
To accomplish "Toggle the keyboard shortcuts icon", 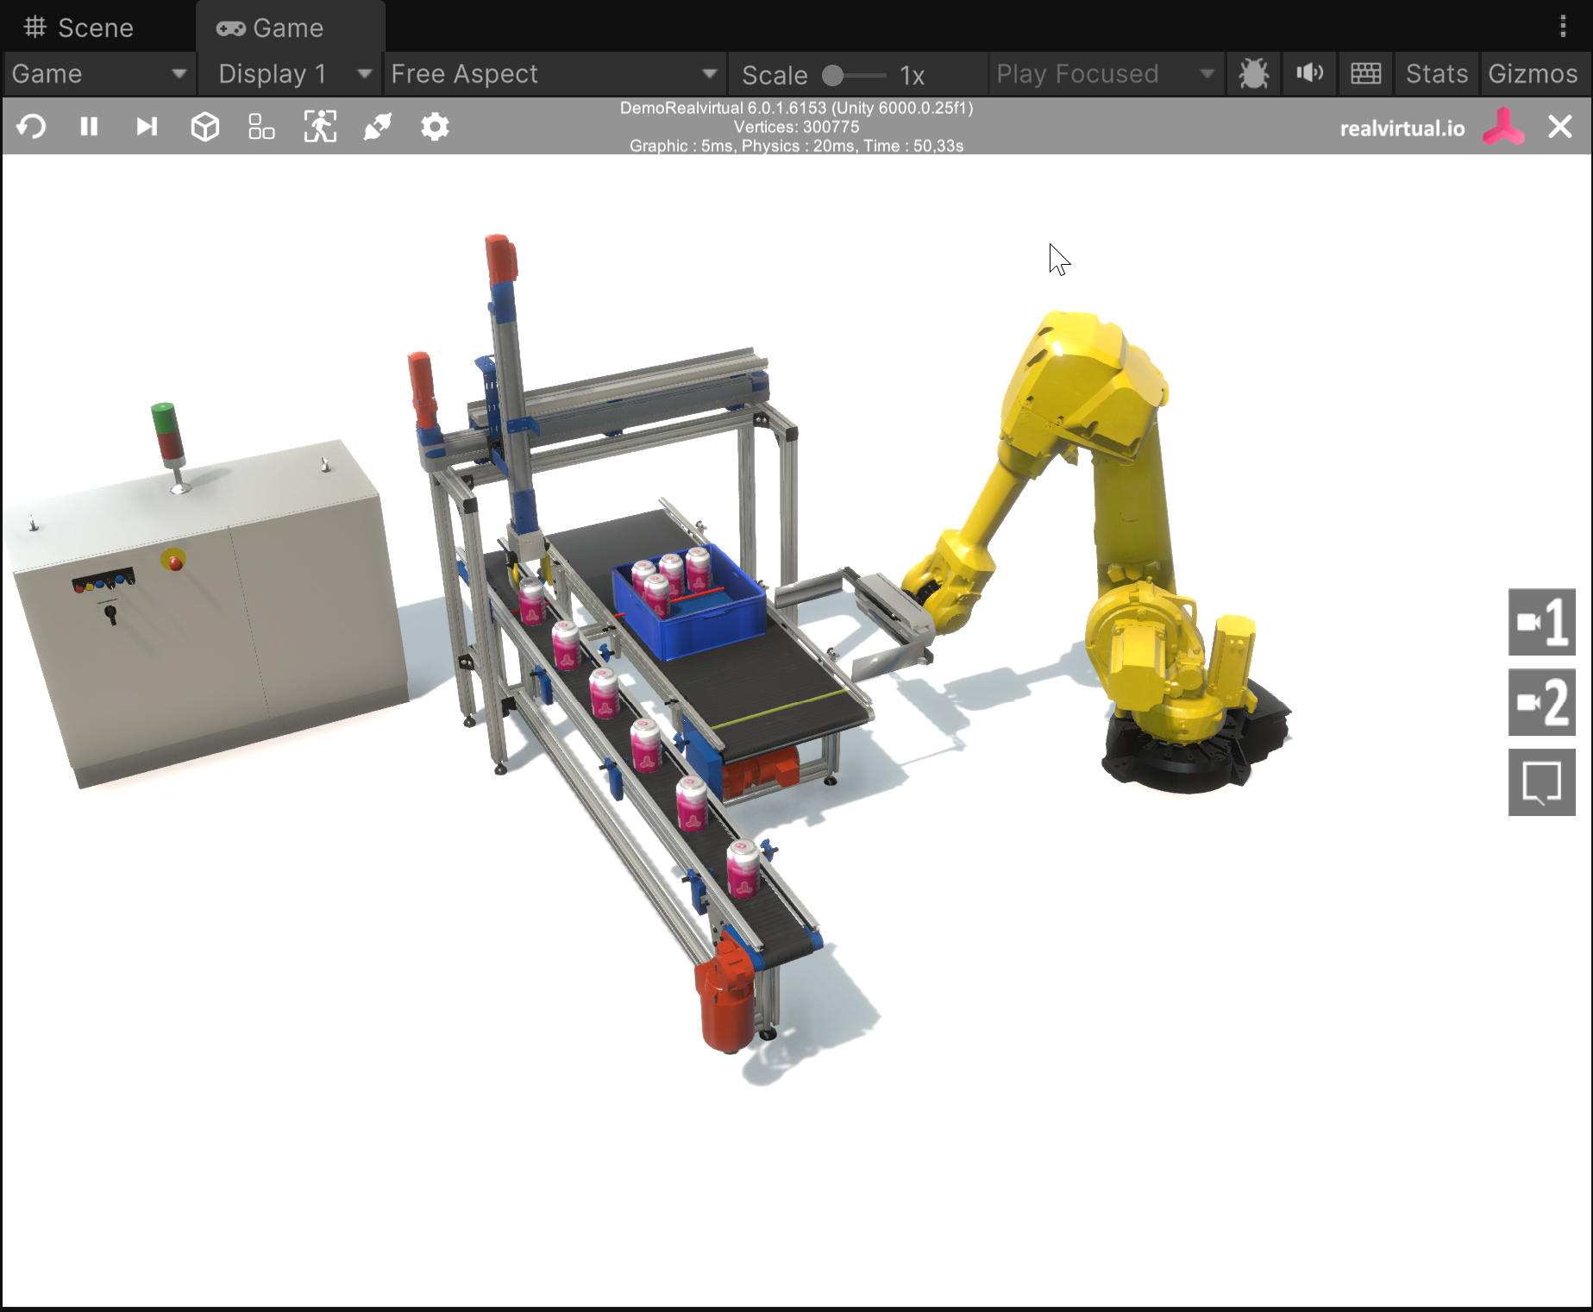I will (x=1365, y=74).
